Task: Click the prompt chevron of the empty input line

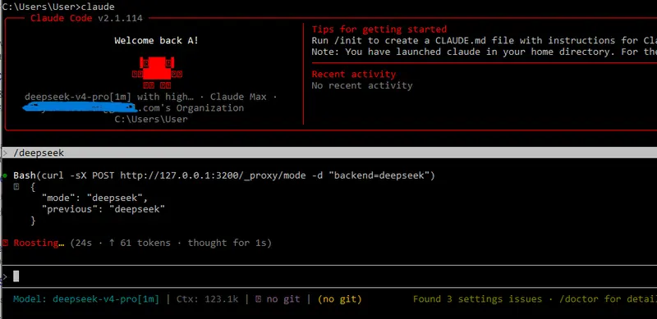Action: (x=5, y=276)
